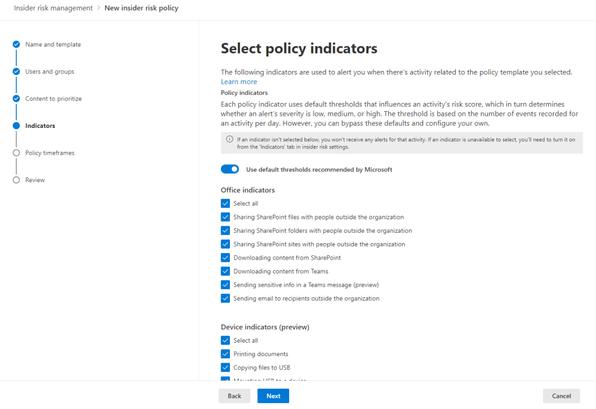Uncheck "Sharing SharePoint files with people outside the organization"

click(x=225, y=216)
